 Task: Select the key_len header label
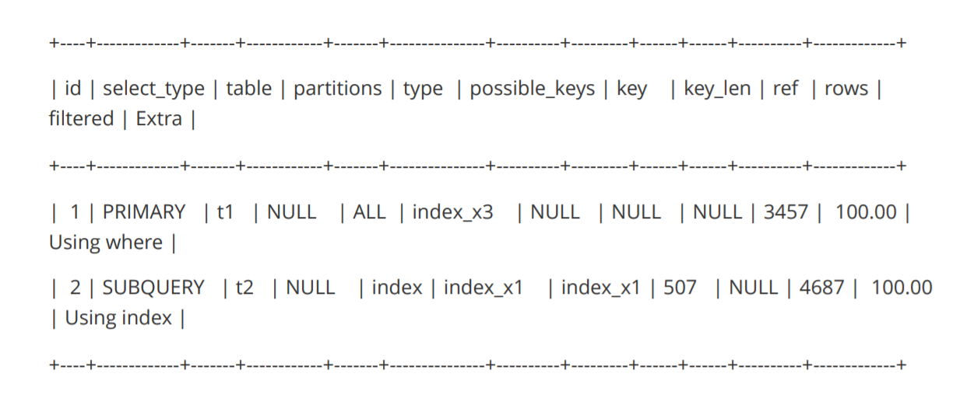click(718, 89)
